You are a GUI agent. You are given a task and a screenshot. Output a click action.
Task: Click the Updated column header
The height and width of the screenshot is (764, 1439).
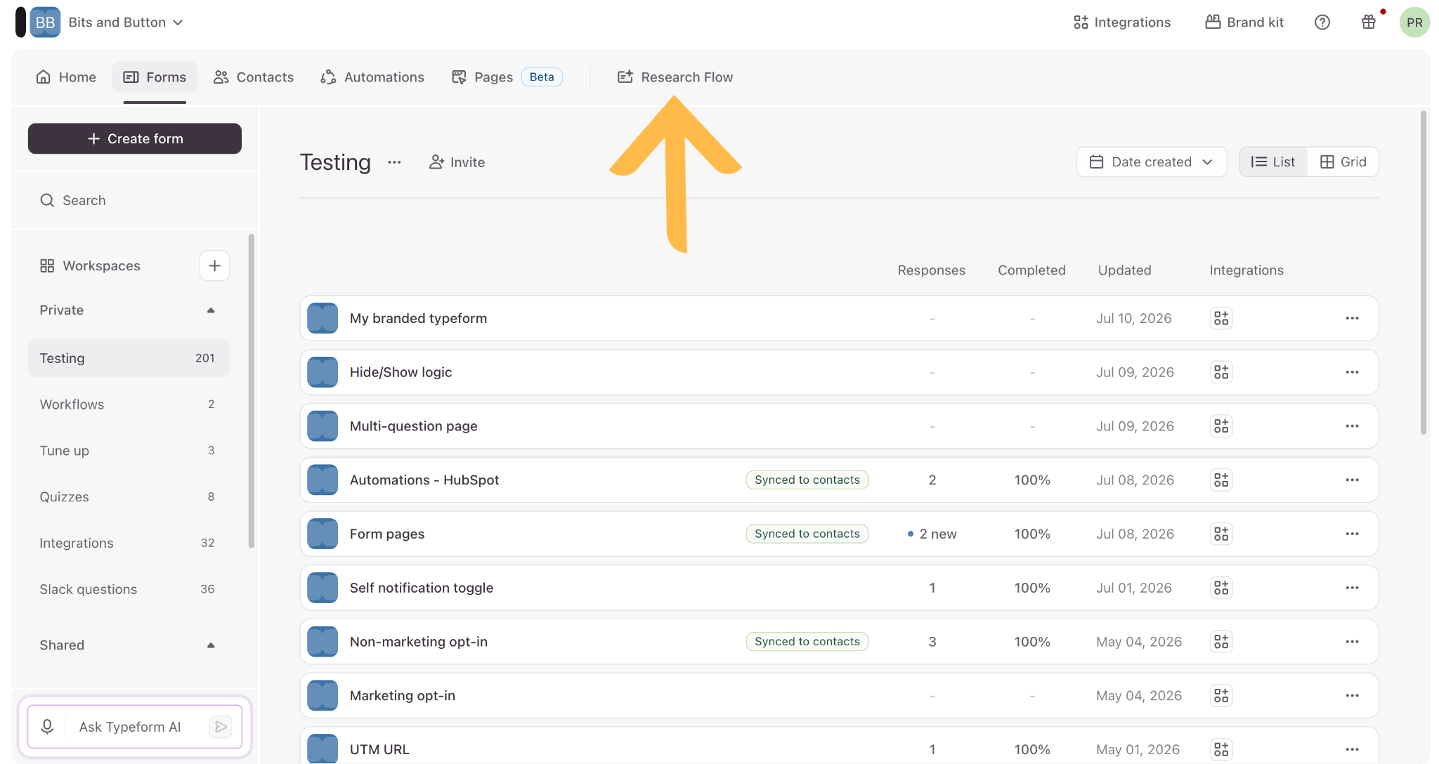(x=1125, y=270)
